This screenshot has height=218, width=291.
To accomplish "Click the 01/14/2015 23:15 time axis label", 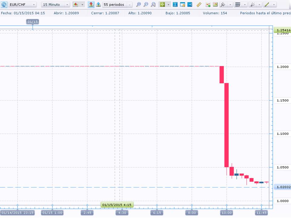I will tap(18, 213).
